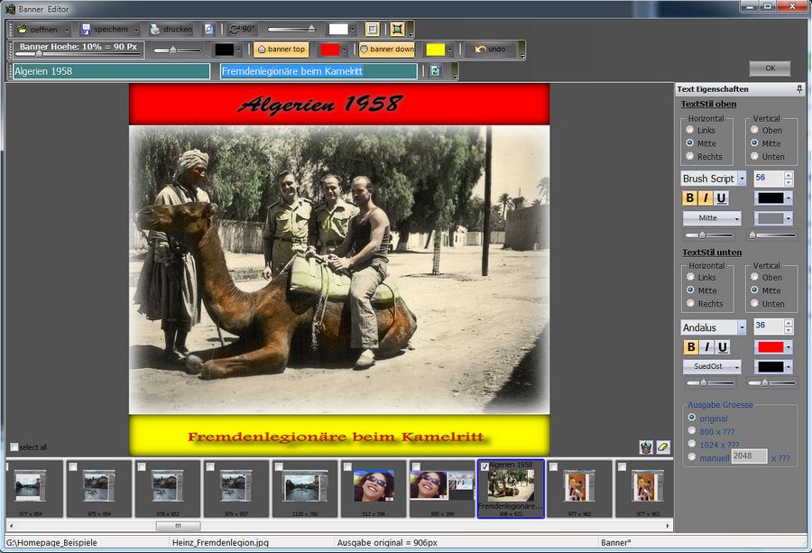Enable the select all checkbox
Image resolution: width=812 pixels, height=553 pixels.
pyautogui.click(x=14, y=447)
